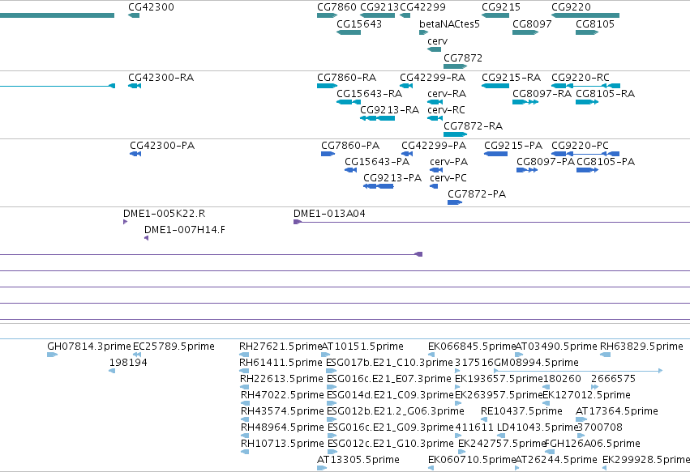Screen dimensions: 690x472
Task: Select the cerv gene label
Action: 437,40
